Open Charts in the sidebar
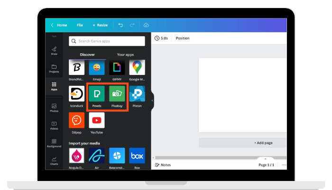 click(54, 161)
